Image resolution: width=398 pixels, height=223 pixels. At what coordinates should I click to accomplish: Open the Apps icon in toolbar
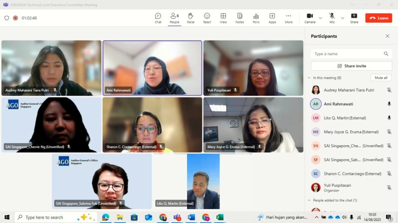click(x=272, y=18)
